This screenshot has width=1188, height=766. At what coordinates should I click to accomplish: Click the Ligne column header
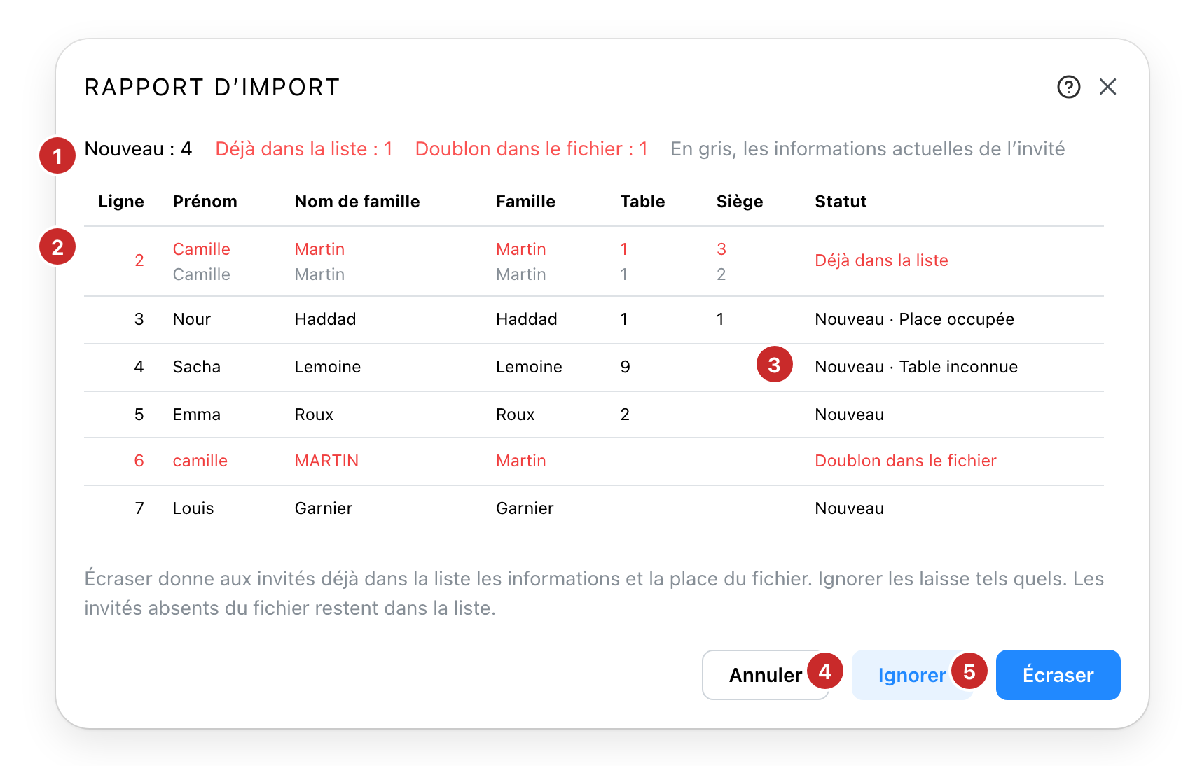[121, 202]
